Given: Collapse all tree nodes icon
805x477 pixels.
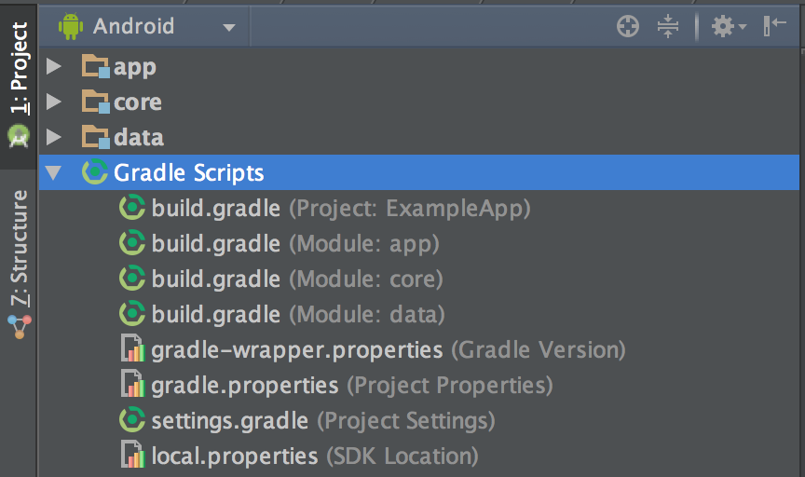Looking at the screenshot, I should [667, 26].
